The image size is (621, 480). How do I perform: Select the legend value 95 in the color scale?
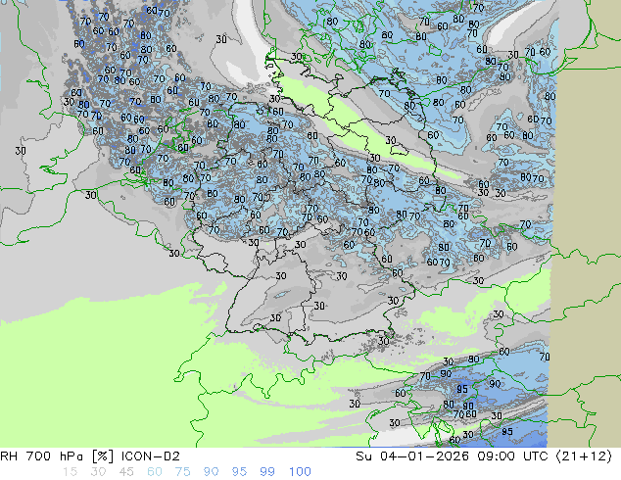239,472
